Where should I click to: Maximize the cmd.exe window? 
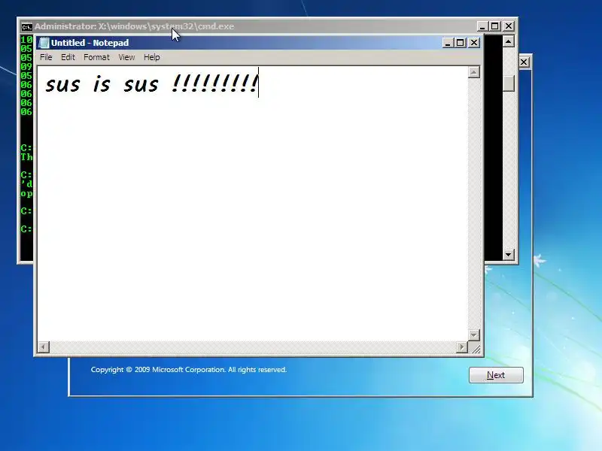click(x=495, y=26)
